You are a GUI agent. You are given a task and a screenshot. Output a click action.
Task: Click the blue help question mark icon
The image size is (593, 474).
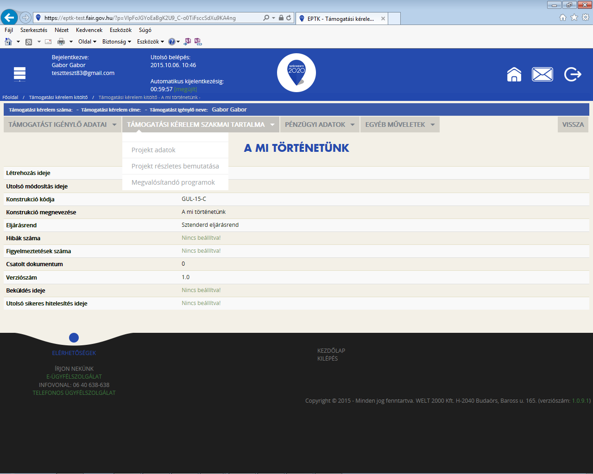[172, 42]
